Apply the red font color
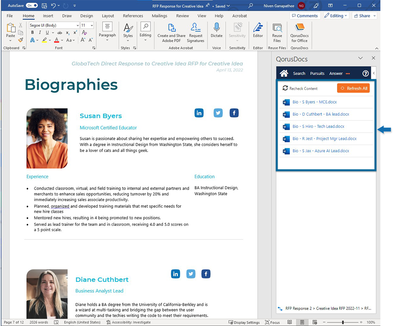This screenshot has width=393, height=326. (57, 40)
